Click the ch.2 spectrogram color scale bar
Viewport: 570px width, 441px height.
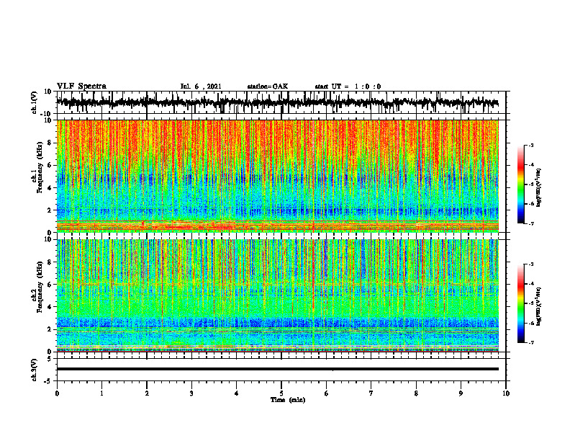pos(520,303)
